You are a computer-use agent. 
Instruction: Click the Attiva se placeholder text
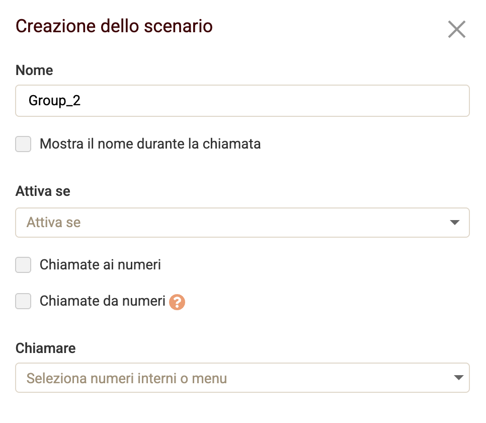tap(52, 223)
